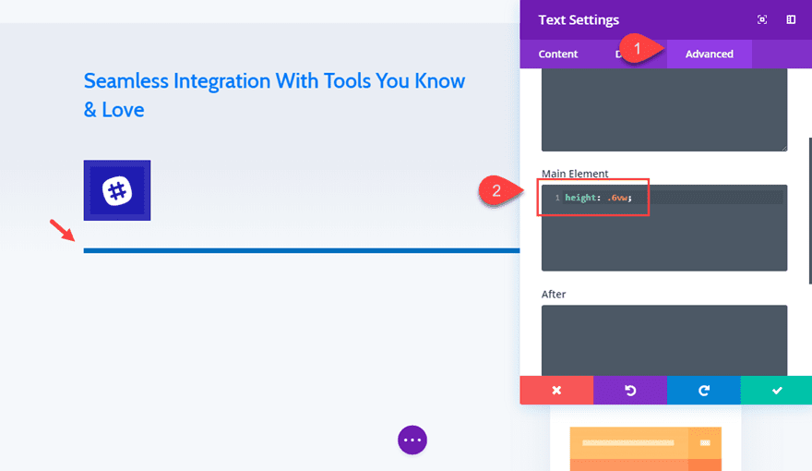
Task: Select the blue divider line module
Action: pyautogui.click(x=302, y=250)
